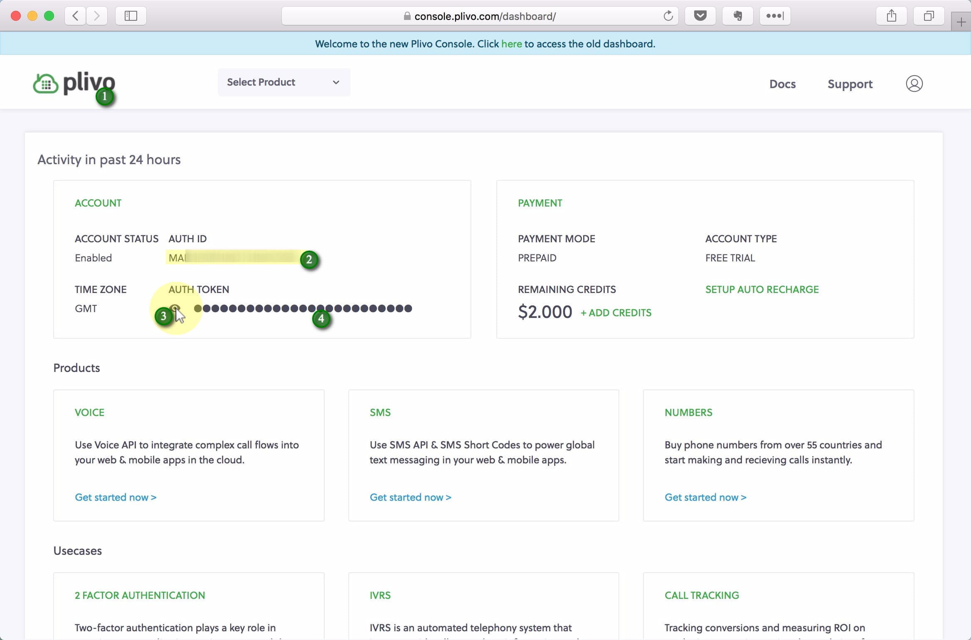
Task: Click the Plivo logo in the header
Action: coord(74,83)
